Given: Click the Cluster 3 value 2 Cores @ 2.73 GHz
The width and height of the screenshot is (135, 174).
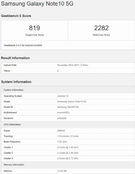Looking at the screenshot, I should [x=68, y=158].
